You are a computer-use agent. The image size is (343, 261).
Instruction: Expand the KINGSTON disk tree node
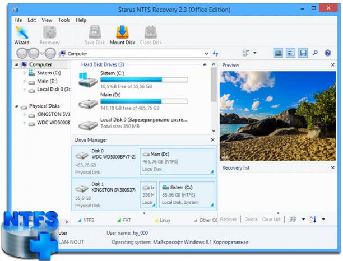point(24,115)
